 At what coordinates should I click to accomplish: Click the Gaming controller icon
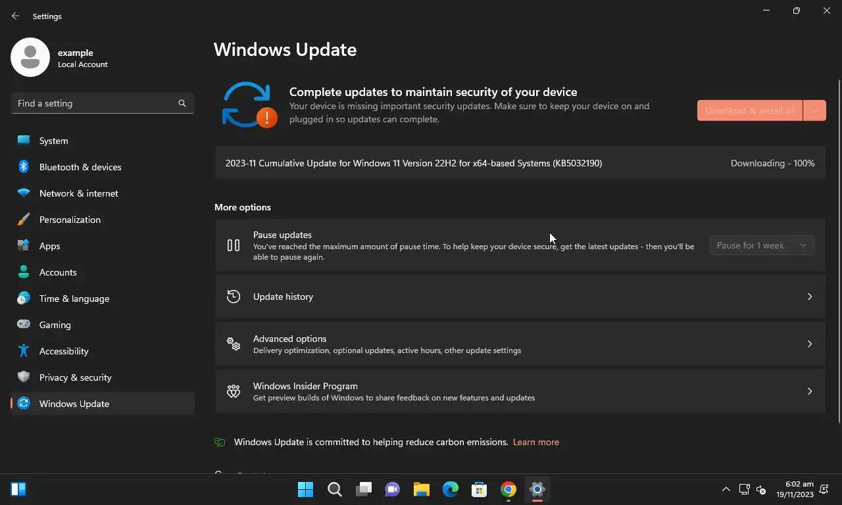click(x=24, y=325)
